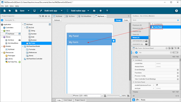This screenshot has width=181, height=102.
Task: Select MyPanelViewController tree item
Action: [34, 59]
